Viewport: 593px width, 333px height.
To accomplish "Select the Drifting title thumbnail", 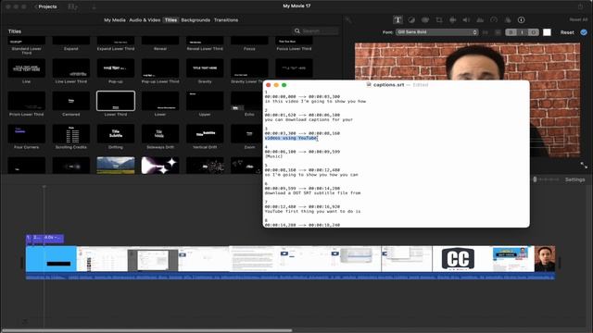I will 116,133.
